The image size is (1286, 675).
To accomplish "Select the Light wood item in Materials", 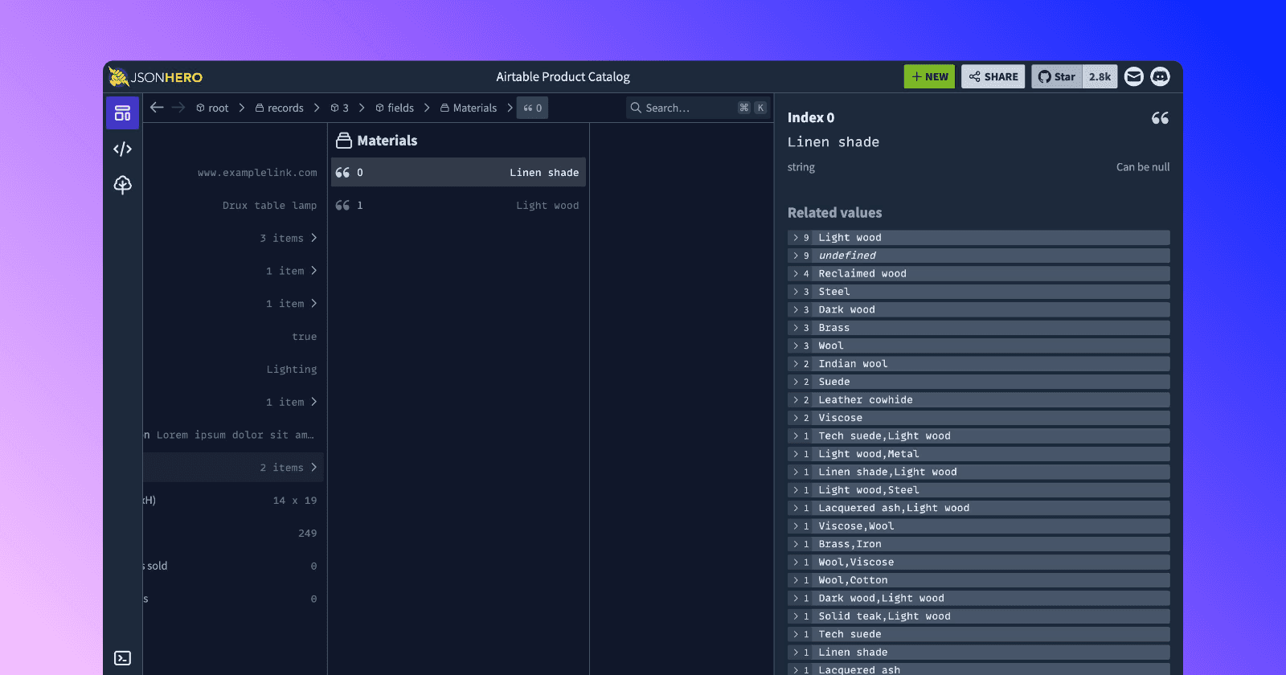I will pyautogui.click(x=458, y=206).
